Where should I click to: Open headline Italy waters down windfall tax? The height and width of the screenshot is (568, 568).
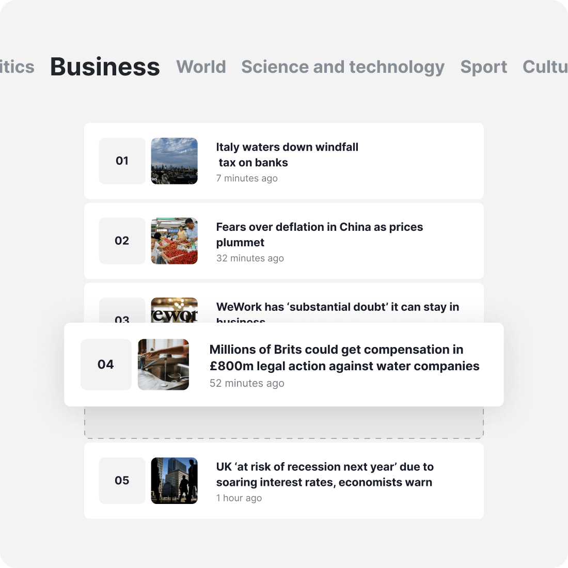[x=287, y=154]
